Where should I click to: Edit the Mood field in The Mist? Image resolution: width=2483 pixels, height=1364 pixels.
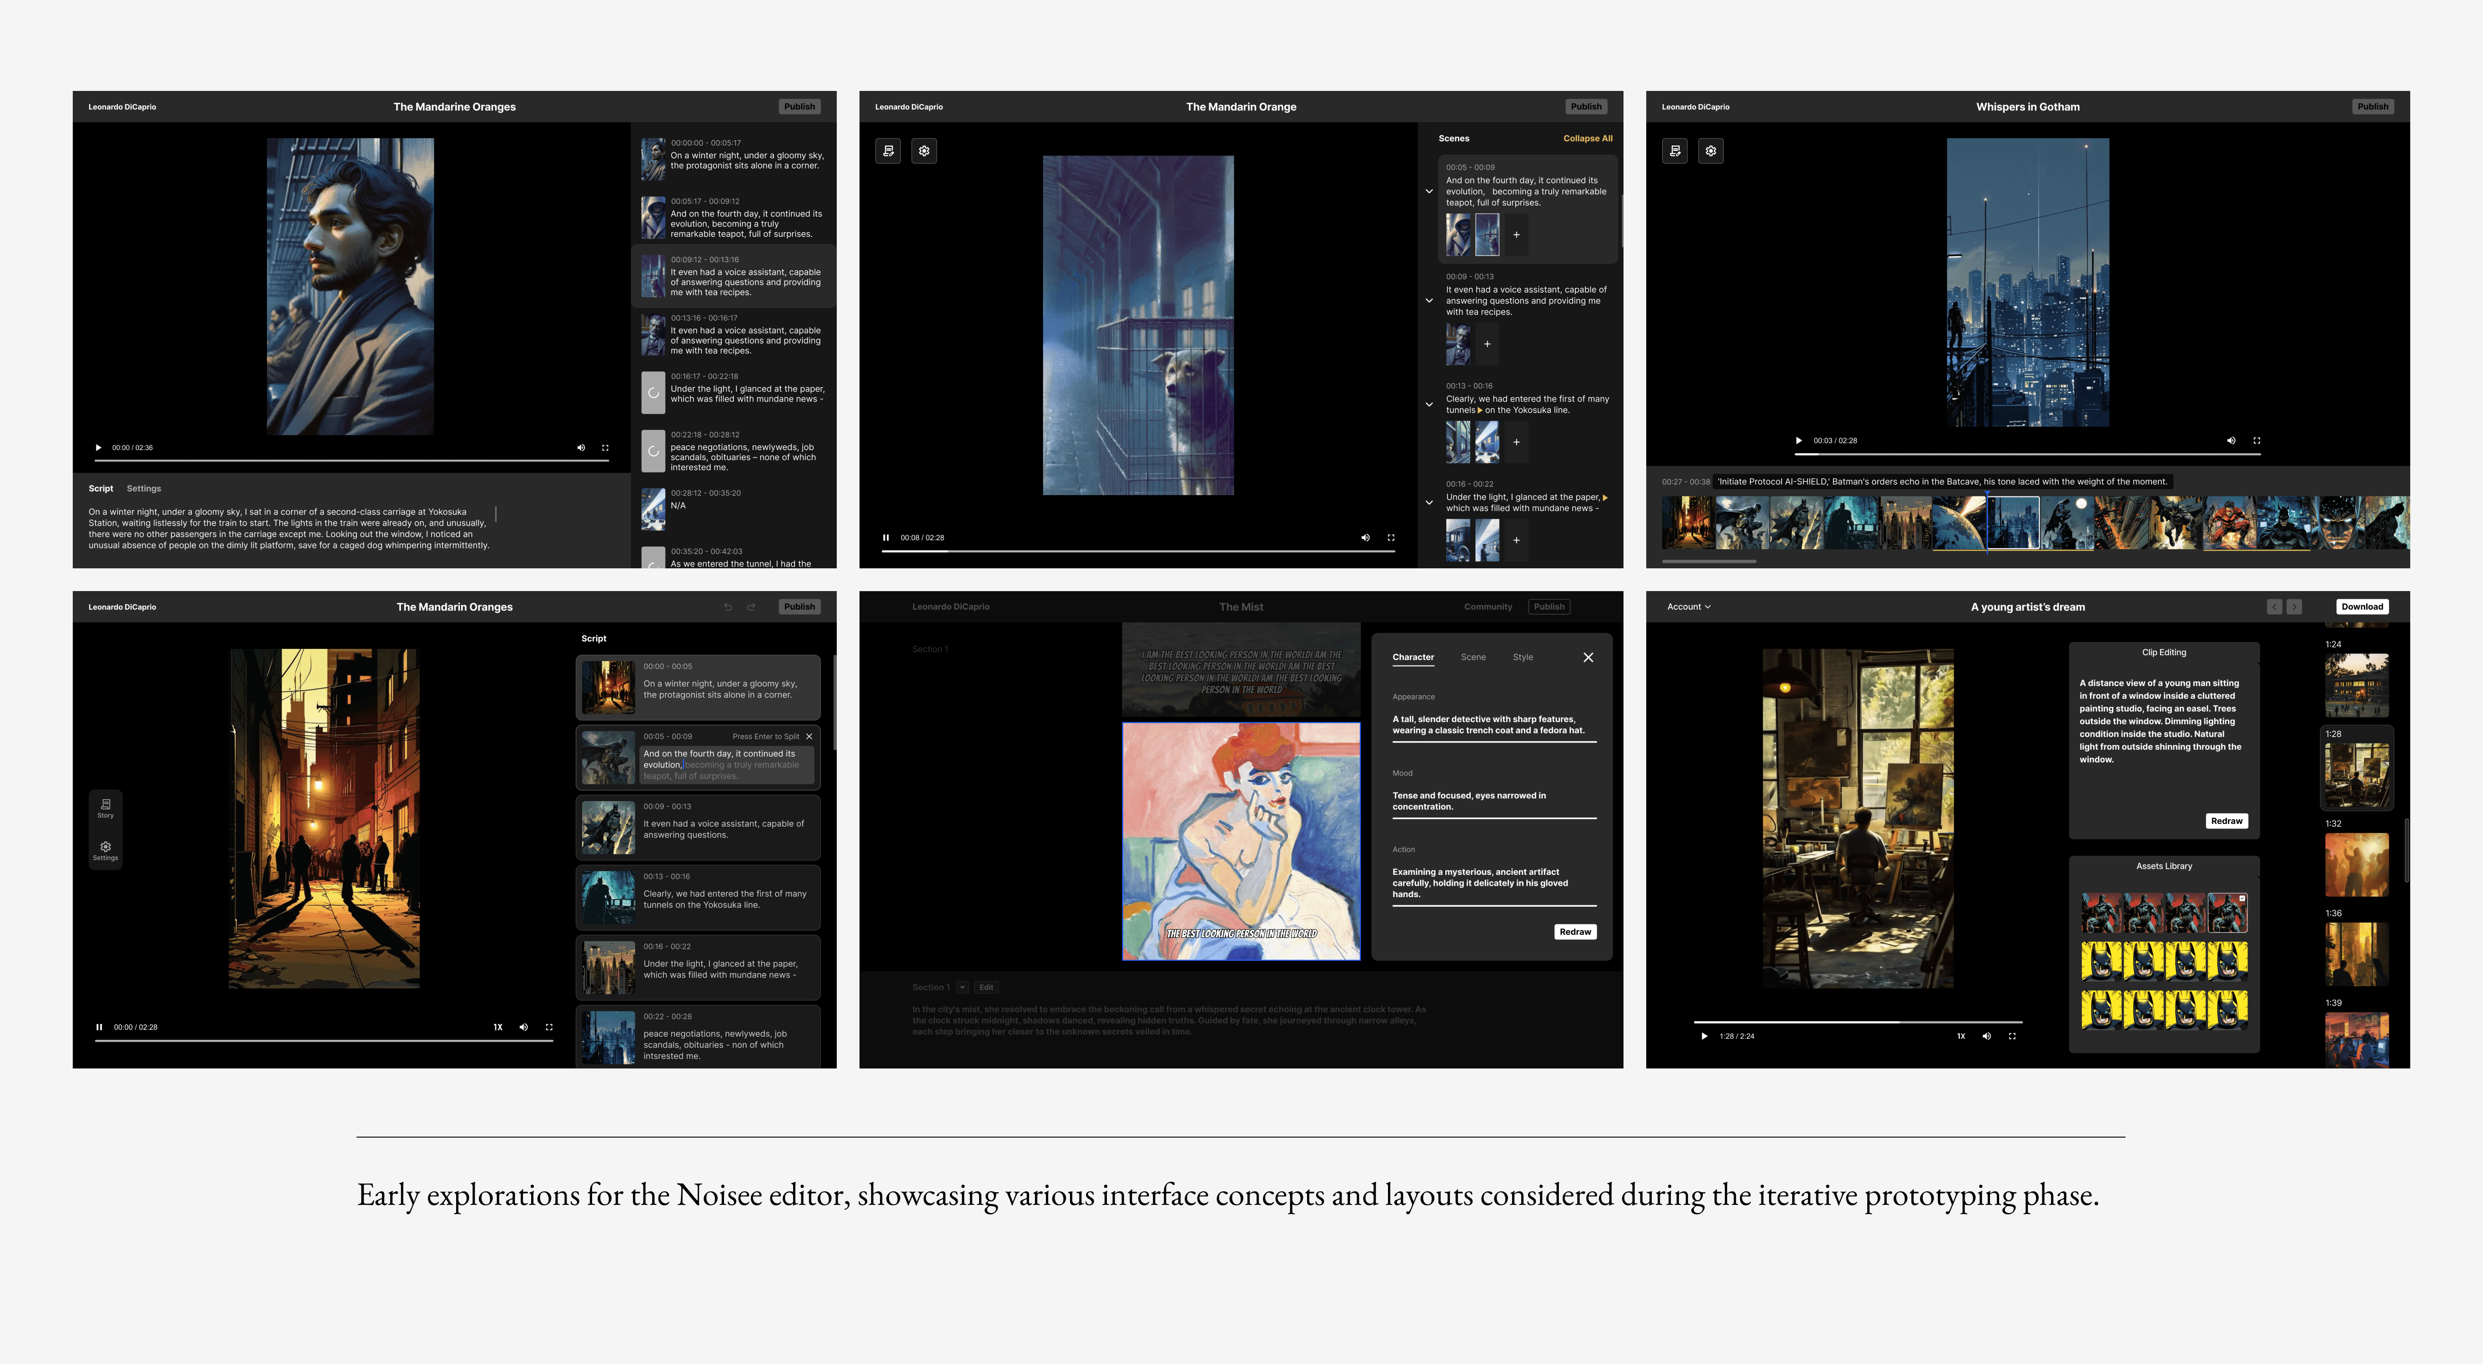pyautogui.click(x=1494, y=802)
